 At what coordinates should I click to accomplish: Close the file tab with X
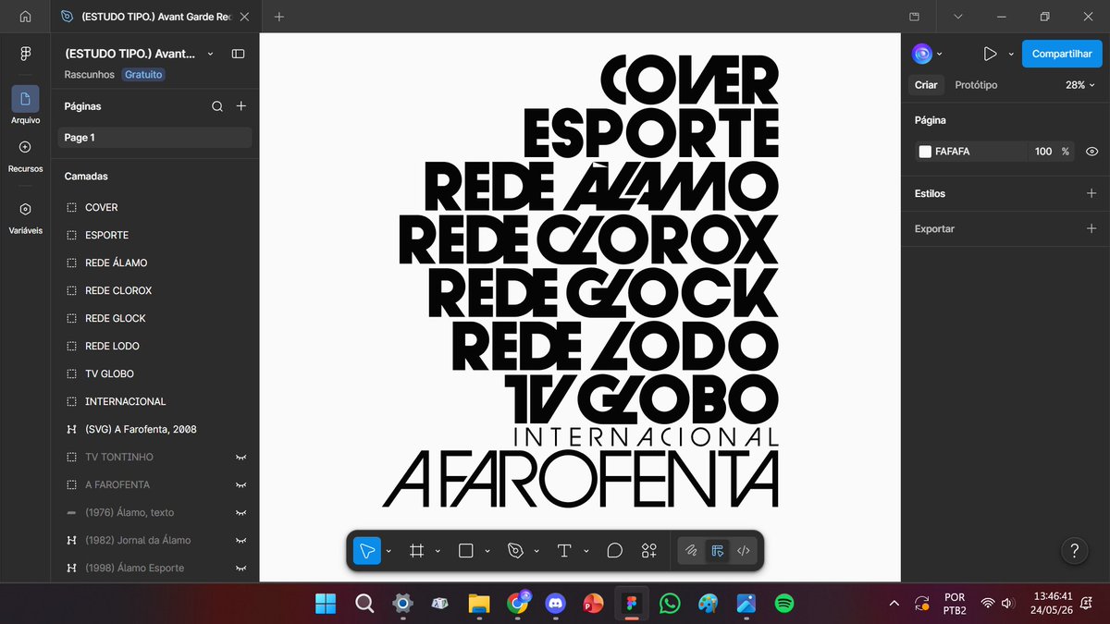point(244,17)
